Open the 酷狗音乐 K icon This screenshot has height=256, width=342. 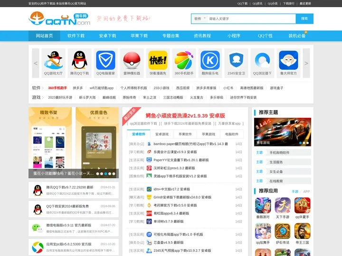click(x=210, y=60)
